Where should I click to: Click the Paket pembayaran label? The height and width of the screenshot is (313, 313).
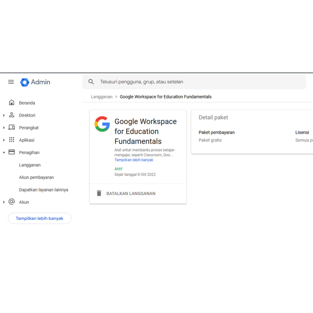(217, 133)
